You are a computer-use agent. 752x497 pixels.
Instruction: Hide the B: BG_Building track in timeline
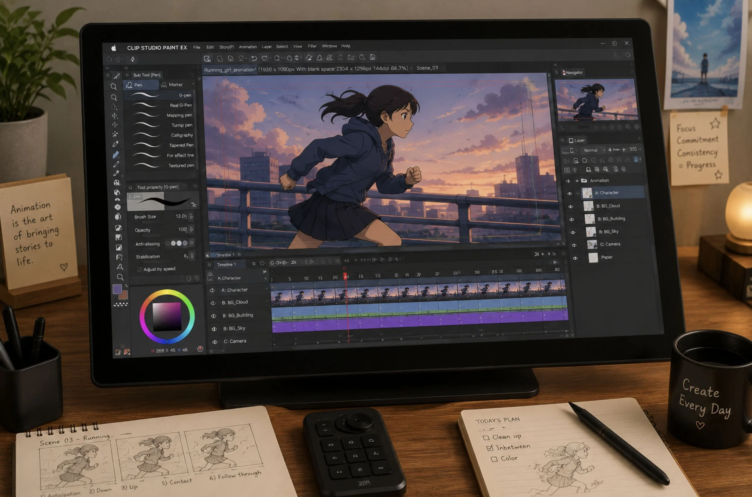point(214,316)
